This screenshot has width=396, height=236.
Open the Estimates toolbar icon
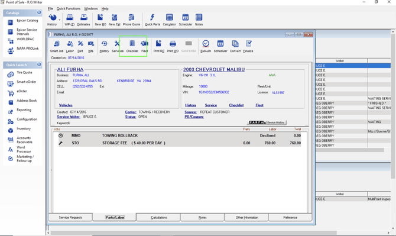coord(83,20)
